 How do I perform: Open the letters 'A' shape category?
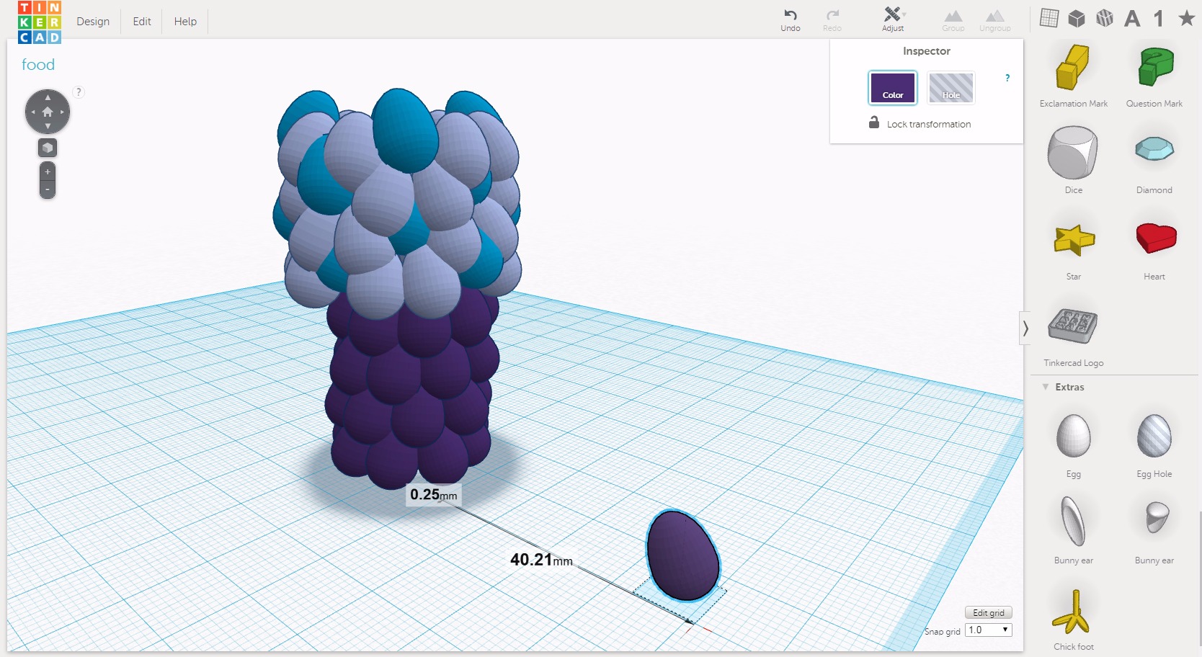[1132, 18]
